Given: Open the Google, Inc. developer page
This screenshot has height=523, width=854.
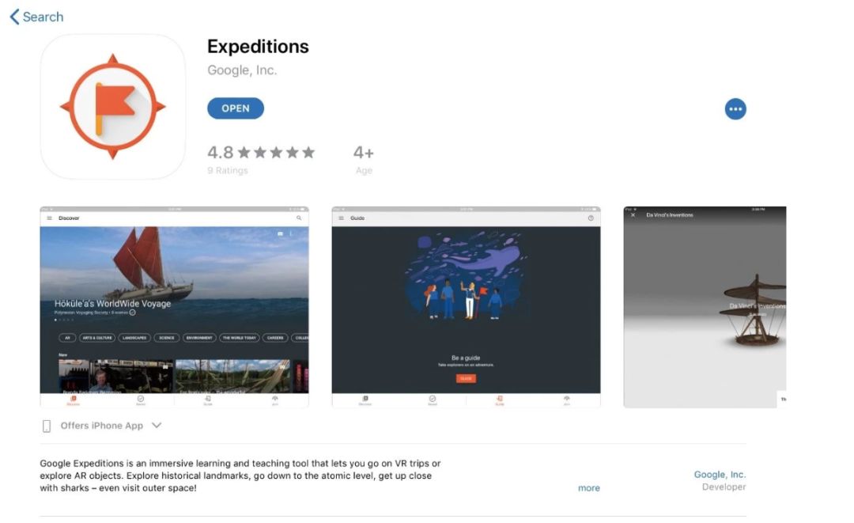Looking at the screenshot, I should (720, 480).
